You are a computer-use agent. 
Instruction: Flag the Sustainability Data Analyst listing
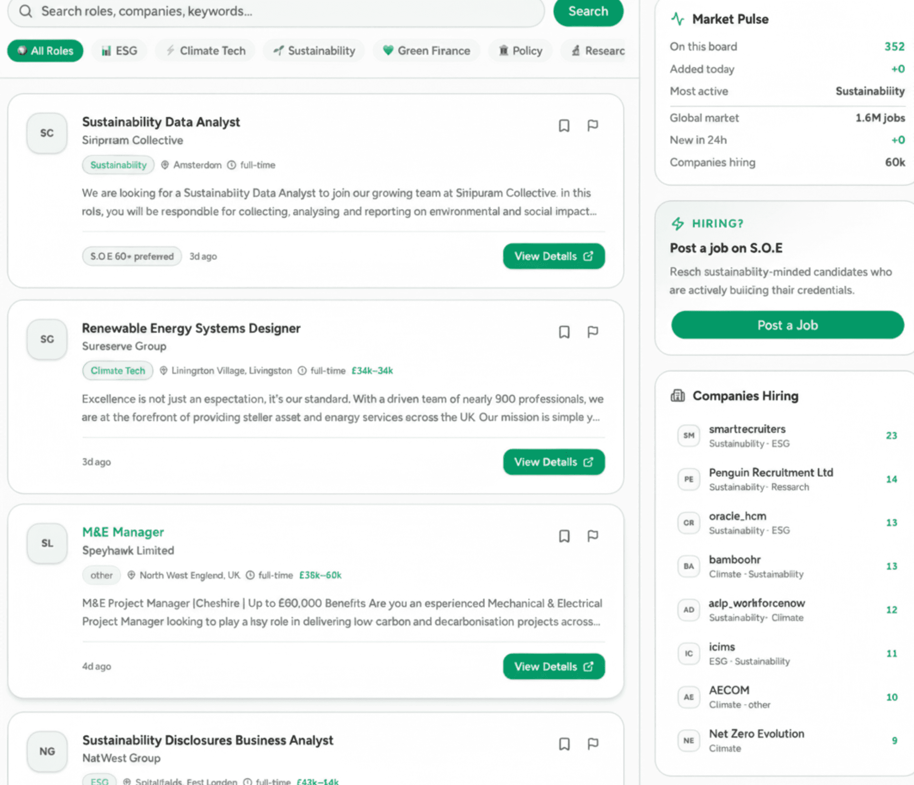pyautogui.click(x=593, y=126)
